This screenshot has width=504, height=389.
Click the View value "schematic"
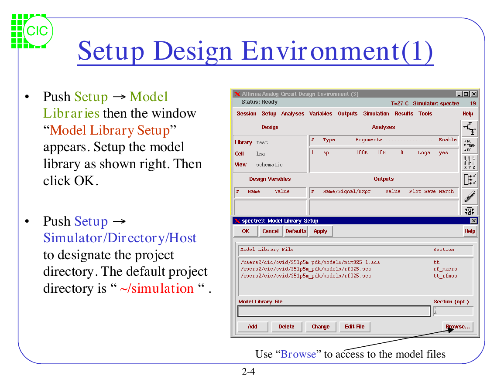[x=269, y=165]
